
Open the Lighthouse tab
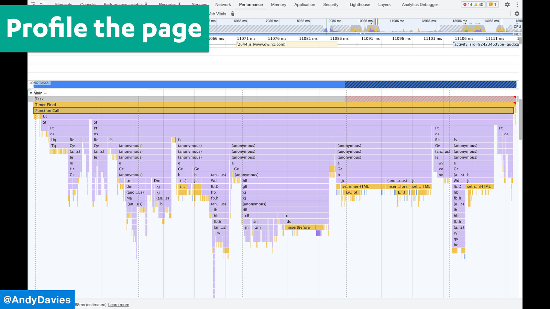pos(360,4)
